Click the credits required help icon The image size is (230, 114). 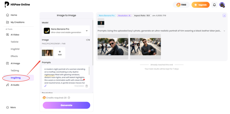pyautogui.click(x=69, y=98)
